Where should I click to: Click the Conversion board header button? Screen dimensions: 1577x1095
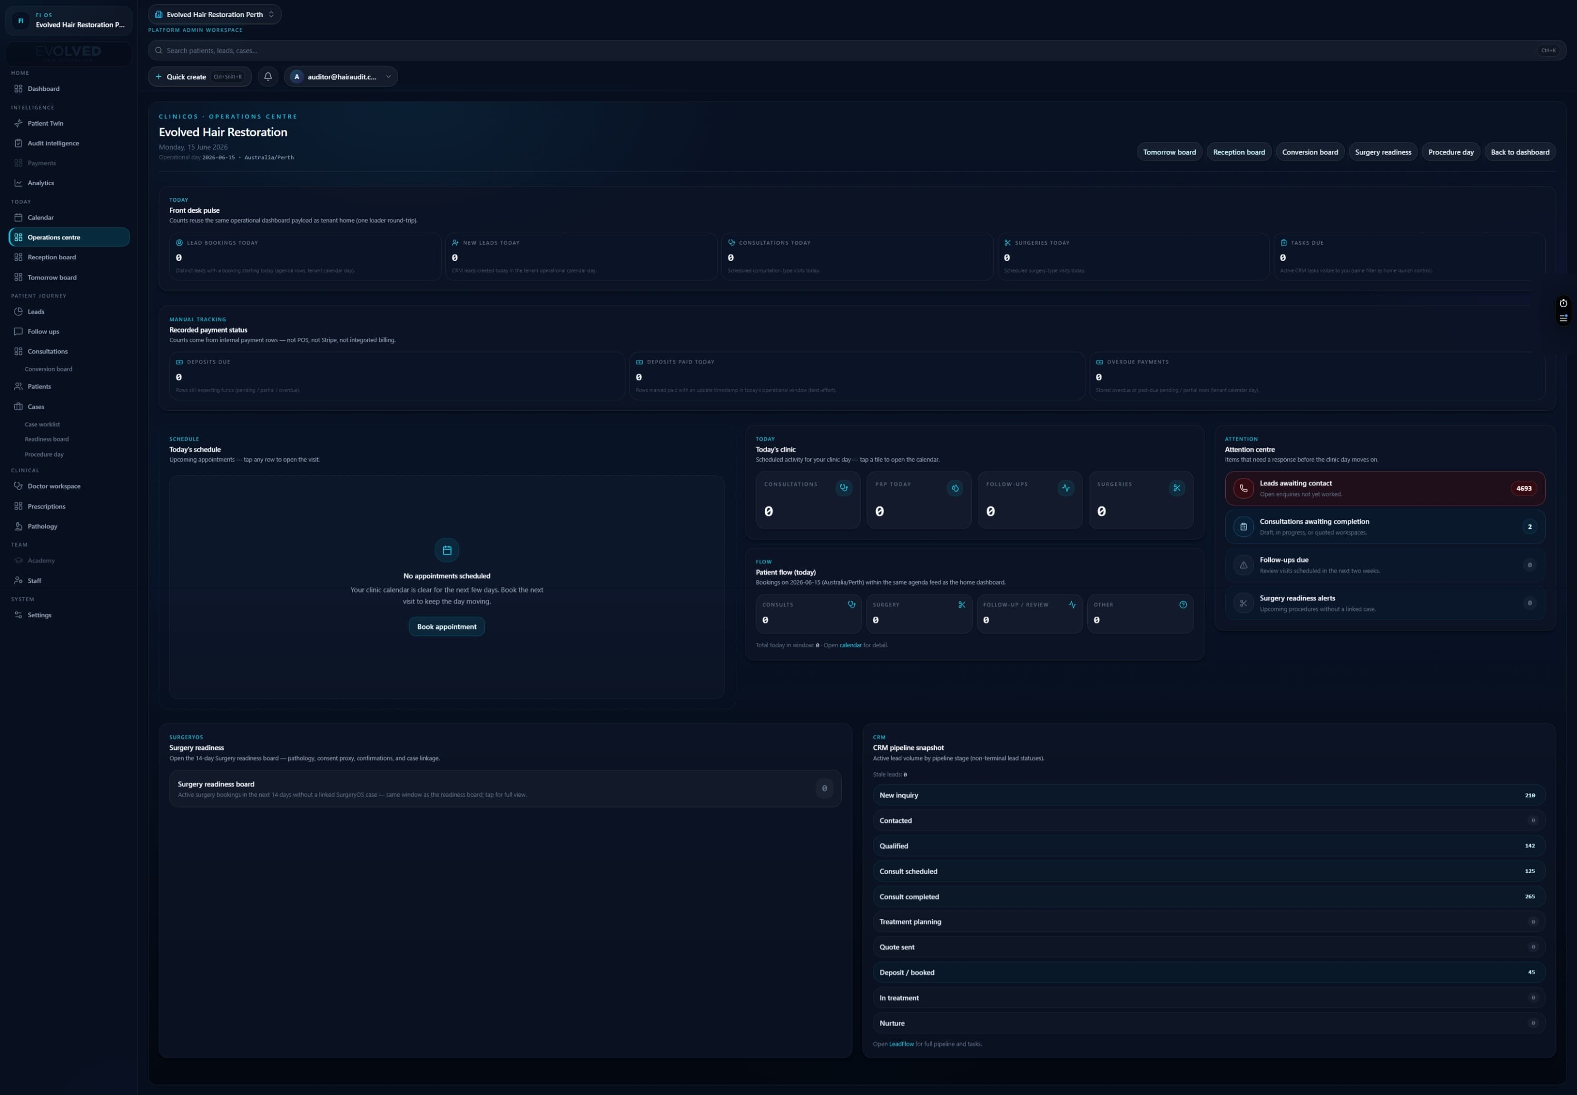(1310, 152)
